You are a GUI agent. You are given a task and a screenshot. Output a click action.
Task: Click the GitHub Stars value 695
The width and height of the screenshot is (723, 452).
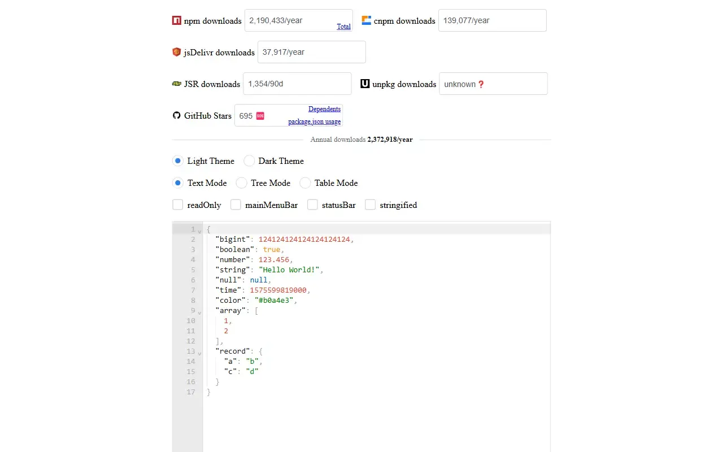(x=246, y=116)
